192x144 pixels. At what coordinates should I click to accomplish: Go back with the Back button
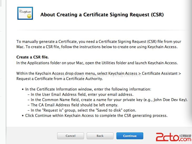point(100,136)
